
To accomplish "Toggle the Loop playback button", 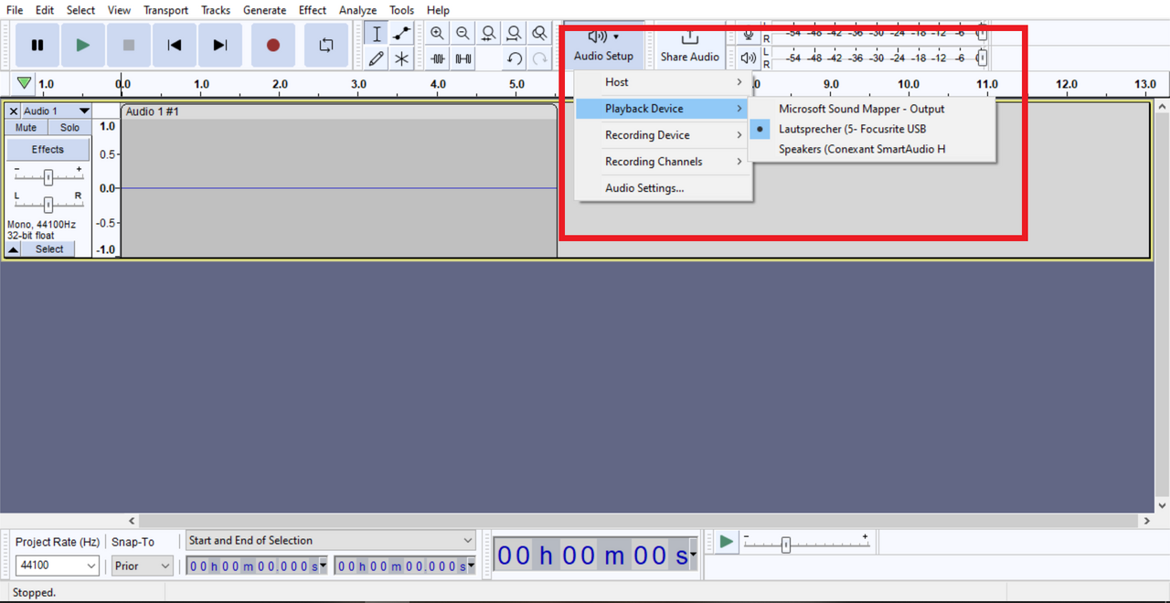I will pos(325,45).
